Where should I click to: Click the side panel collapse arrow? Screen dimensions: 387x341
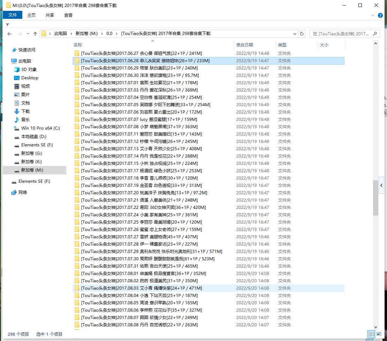click(x=381, y=185)
